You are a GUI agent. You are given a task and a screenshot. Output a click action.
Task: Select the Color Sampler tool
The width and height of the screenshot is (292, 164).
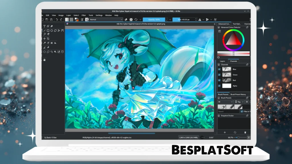click(x=44, y=43)
